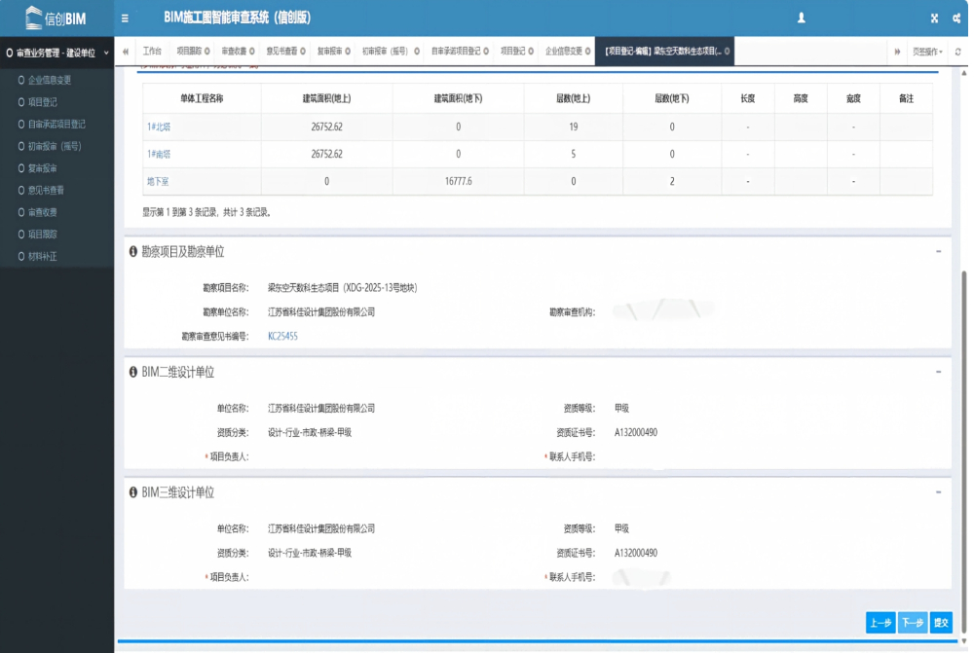Open 项目登记 in sidebar

42,102
